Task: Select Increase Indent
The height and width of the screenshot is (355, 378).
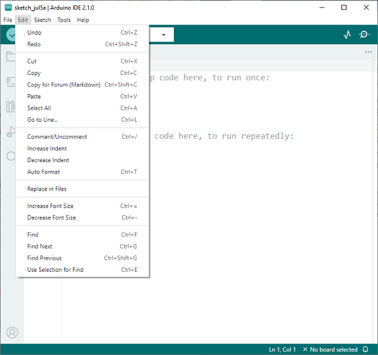Action: point(82,148)
